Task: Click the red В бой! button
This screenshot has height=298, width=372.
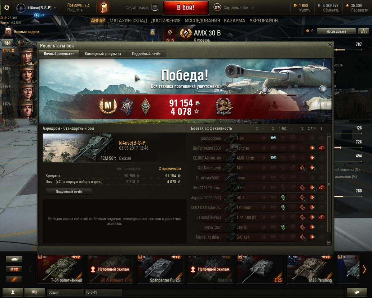Action: click(186, 7)
